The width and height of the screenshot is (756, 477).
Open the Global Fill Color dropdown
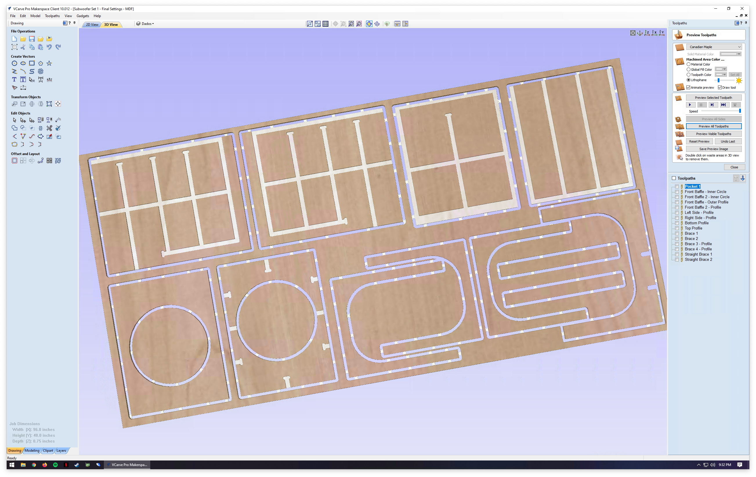[x=721, y=69]
